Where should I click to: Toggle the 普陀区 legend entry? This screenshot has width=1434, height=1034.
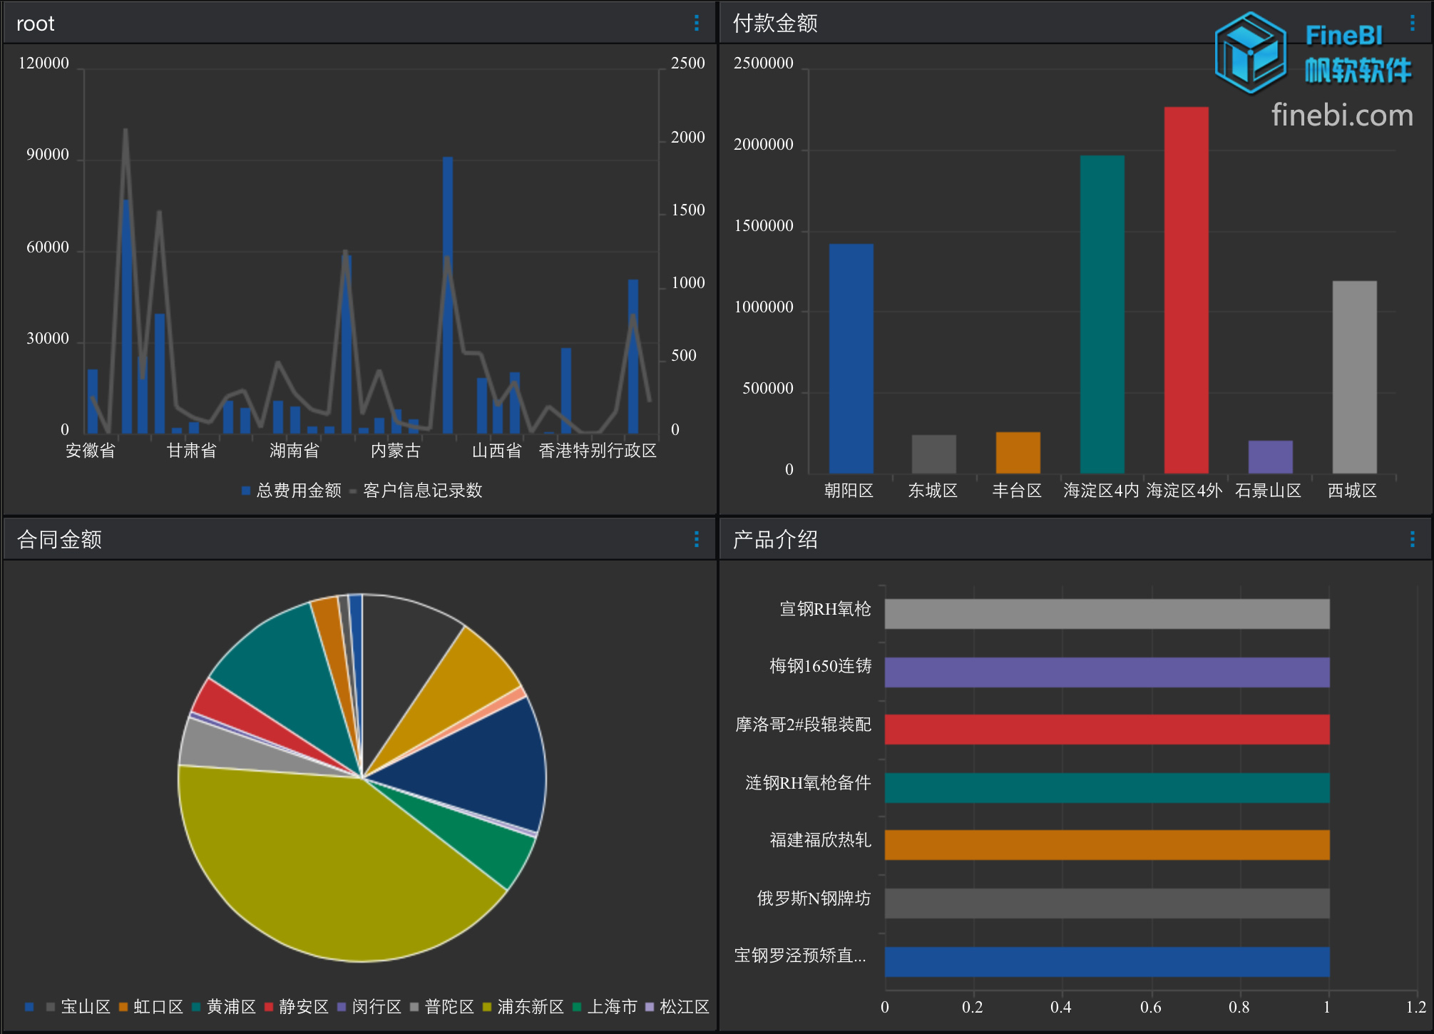(x=442, y=1007)
